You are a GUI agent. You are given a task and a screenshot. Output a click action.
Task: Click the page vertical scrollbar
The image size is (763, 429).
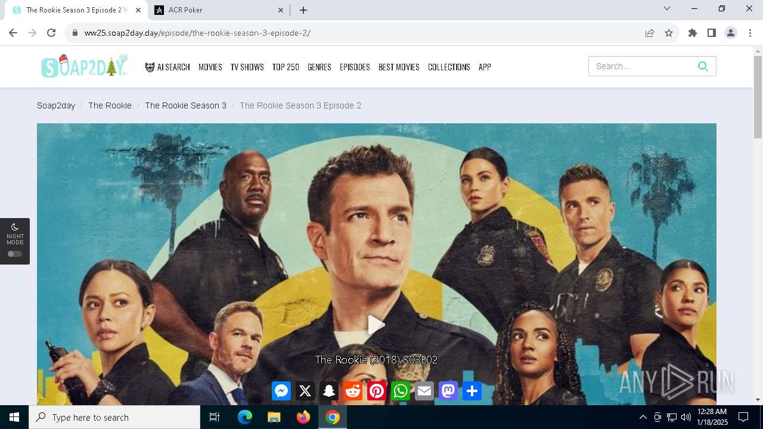pyautogui.click(x=758, y=98)
